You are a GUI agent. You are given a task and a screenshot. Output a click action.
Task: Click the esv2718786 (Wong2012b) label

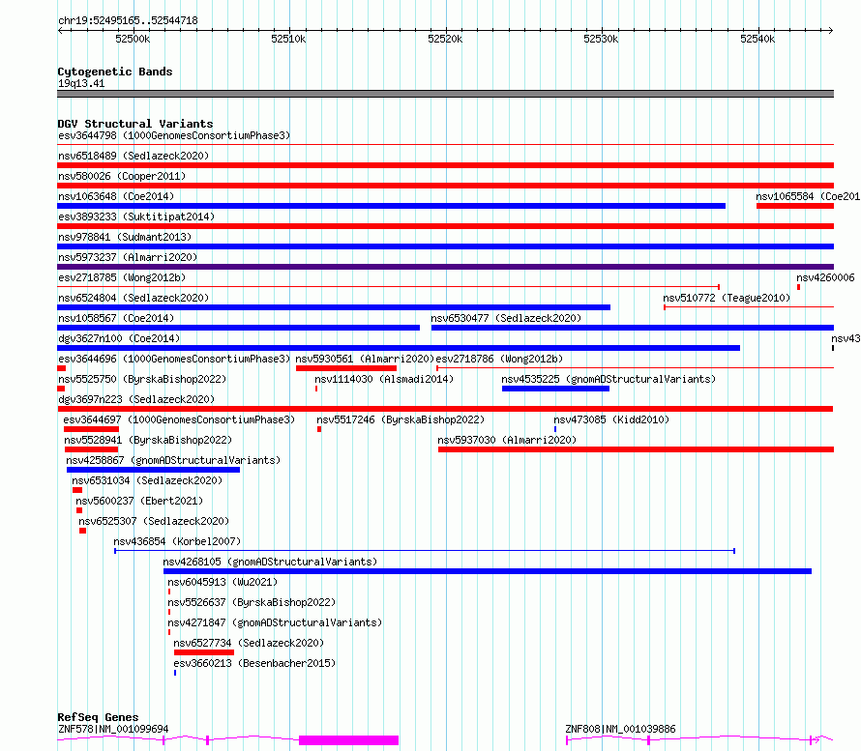(500, 359)
